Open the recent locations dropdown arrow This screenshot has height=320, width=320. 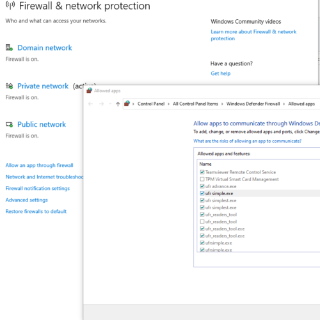coord(110,104)
